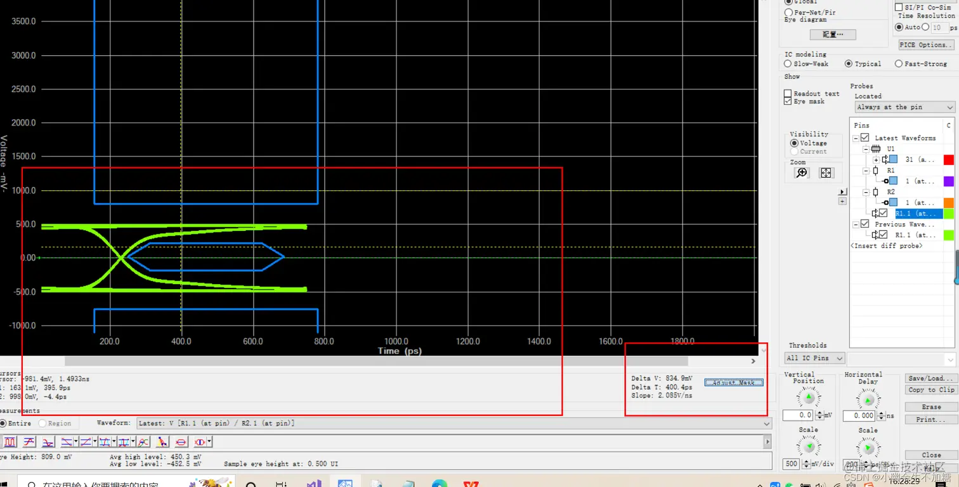This screenshot has height=487, width=959.
Task: Select the R1 resistor icon in Pins tree
Action: (x=876, y=171)
